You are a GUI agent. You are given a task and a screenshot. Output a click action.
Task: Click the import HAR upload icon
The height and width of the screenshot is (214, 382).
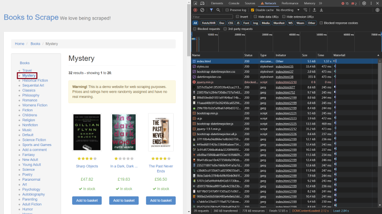(314, 10)
